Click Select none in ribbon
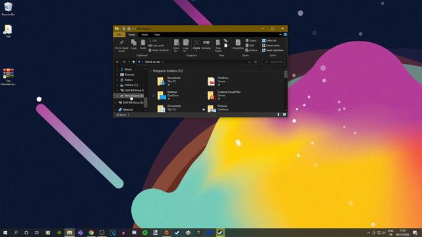 (x=270, y=45)
